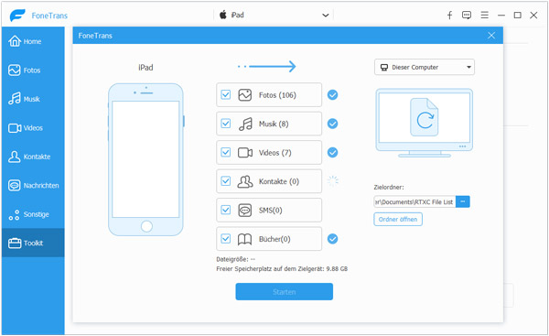The height and width of the screenshot is (336, 549).
Task: Click the done checkmark next to Videos
Action: pyautogui.click(x=332, y=152)
